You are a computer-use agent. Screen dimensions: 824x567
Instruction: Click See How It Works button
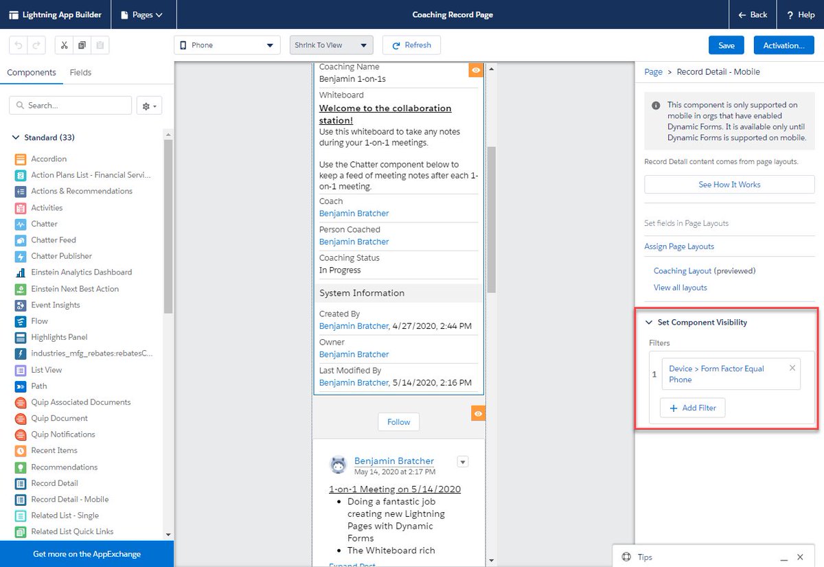tap(729, 185)
